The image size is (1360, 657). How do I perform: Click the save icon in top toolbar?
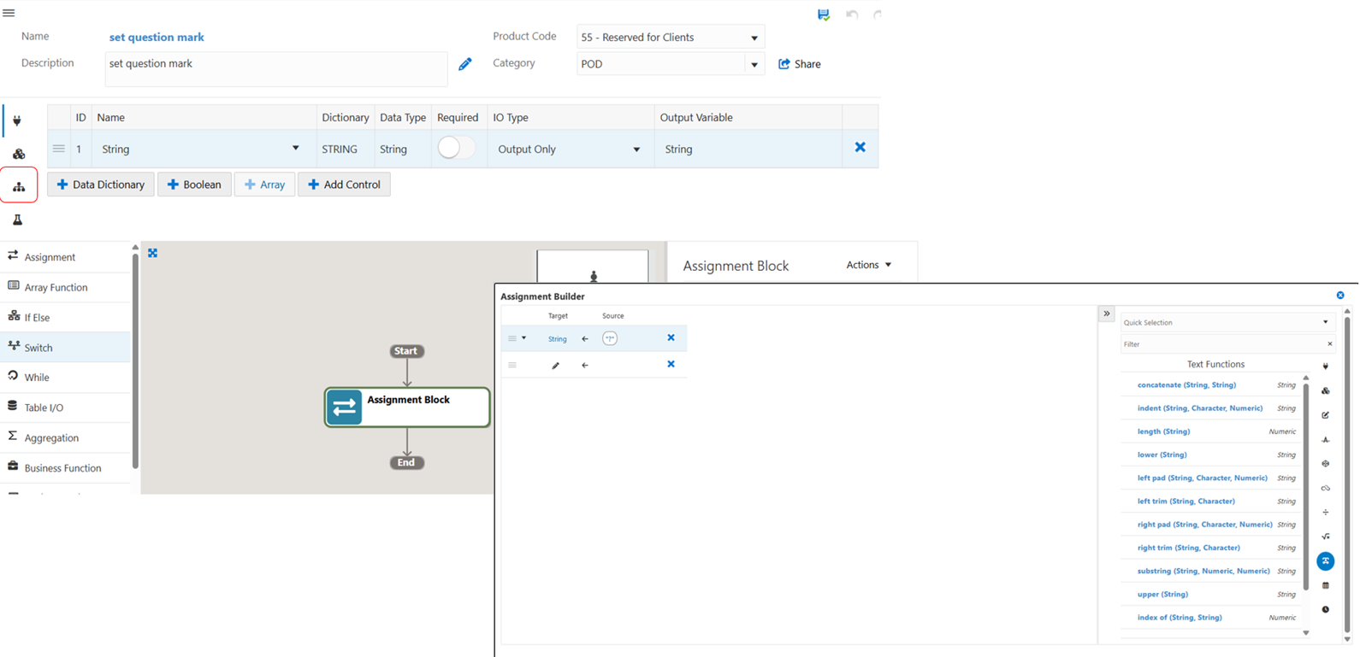click(x=823, y=15)
